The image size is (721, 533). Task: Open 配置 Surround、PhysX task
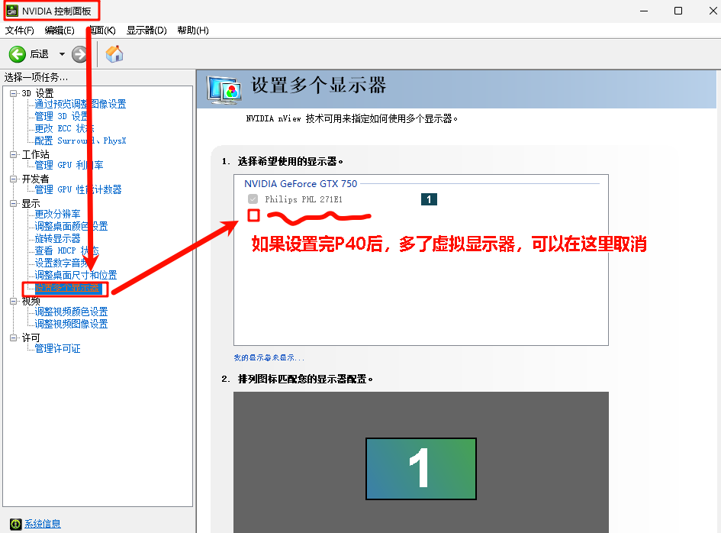click(80, 141)
